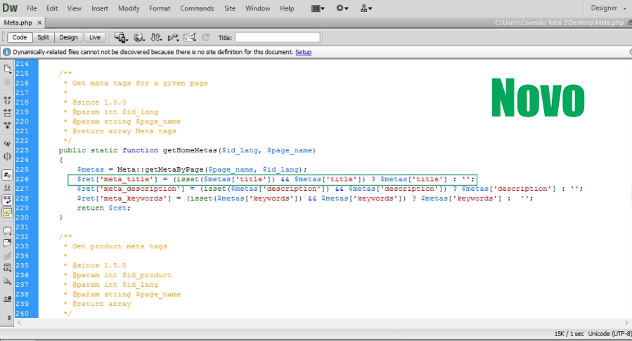Viewport: 632px width, 341px height.
Task: Open the Format menu
Action: point(160,8)
